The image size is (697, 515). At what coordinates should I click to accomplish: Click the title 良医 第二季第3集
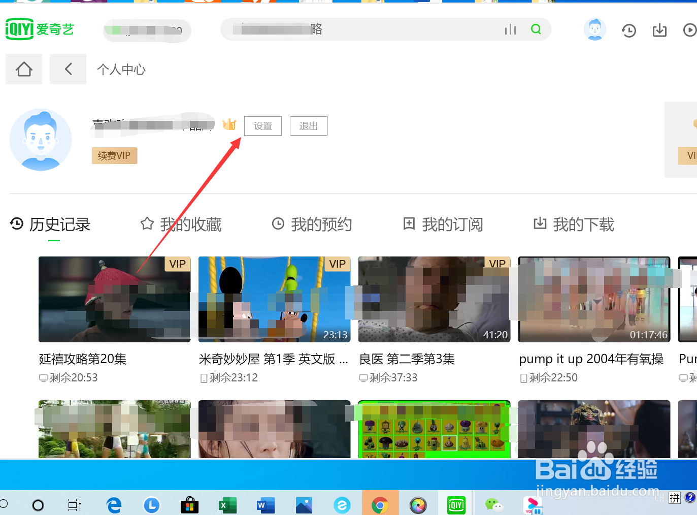407,359
